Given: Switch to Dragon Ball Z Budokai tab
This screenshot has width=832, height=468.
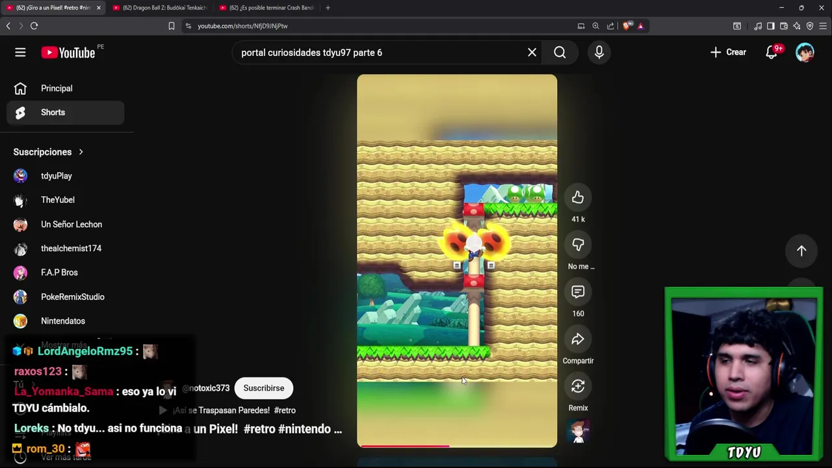Looking at the screenshot, I should pyautogui.click(x=160, y=8).
